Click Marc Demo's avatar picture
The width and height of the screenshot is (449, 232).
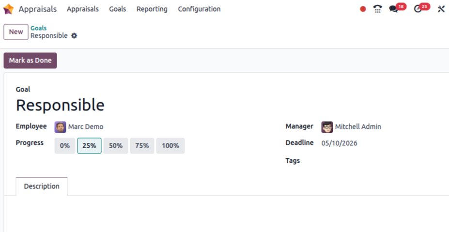point(60,127)
